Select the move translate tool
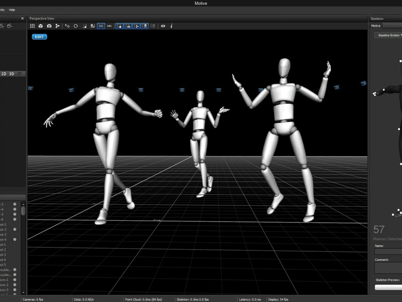 pos(67,26)
